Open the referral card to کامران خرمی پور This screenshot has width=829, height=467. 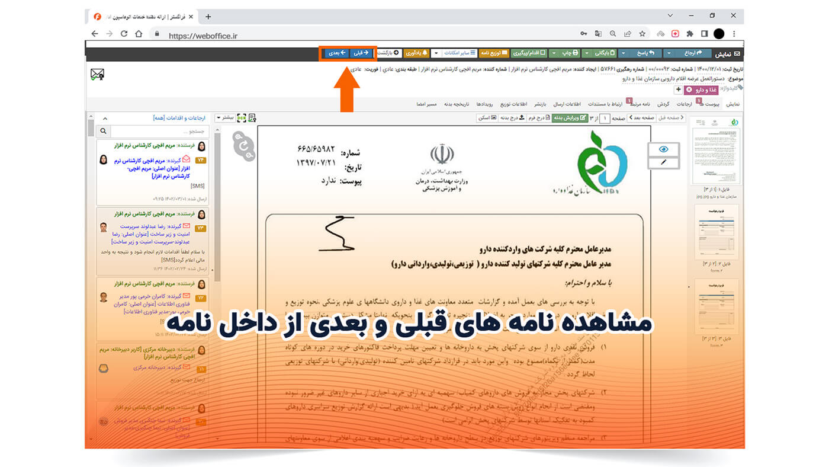point(152,308)
